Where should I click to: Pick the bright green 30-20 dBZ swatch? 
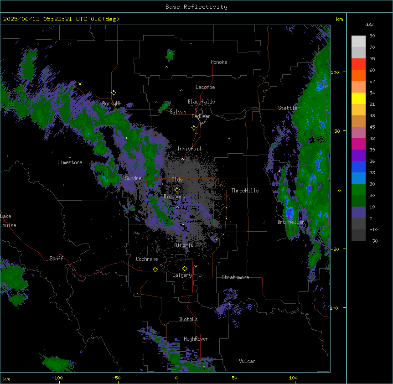click(x=358, y=190)
